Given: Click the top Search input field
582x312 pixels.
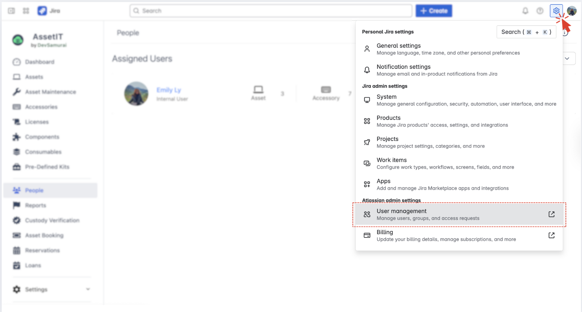Looking at the screenshot, I should 271,11.
